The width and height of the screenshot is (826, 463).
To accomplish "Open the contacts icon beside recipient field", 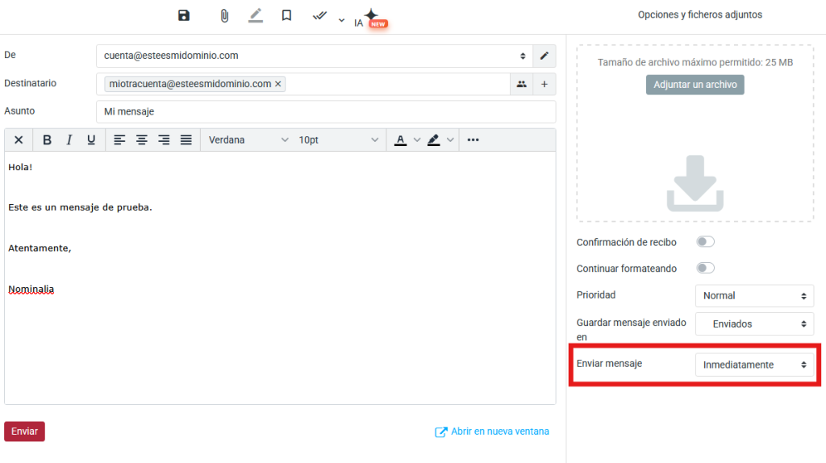I will (x=522, y=84).
